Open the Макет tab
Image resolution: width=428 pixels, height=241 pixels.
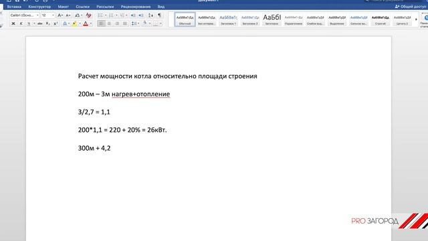63,7
